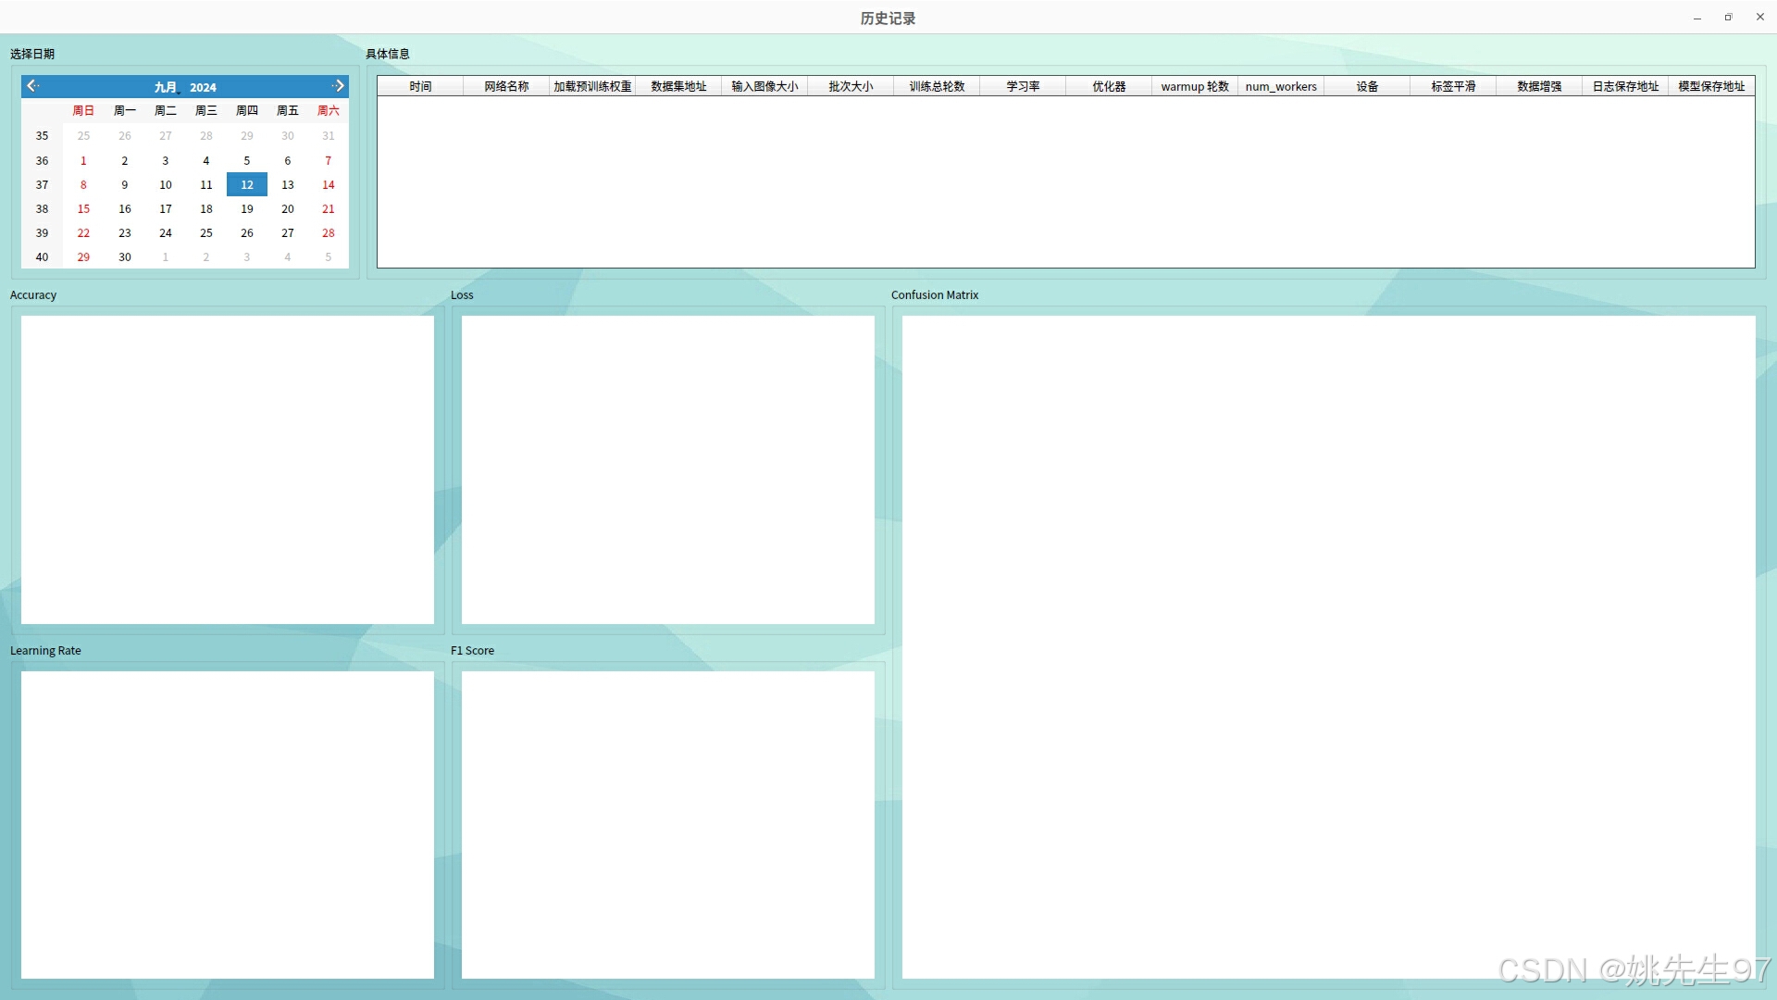This screenshot has width=1777, height=1000.
Task: Sort by the 学习率 column header
Action: (1023, 86)
